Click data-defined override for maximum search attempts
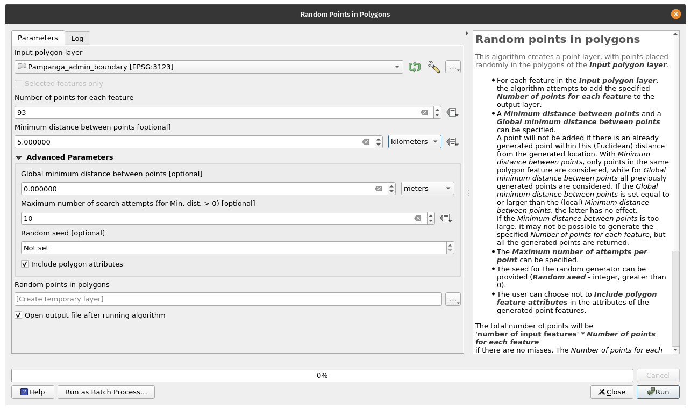This screenshot has height=410, width=691. point(445,219)
